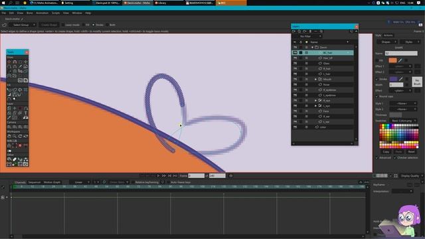Click the red record icon in Tools panel
425x239 pixels.
(20, 145)
